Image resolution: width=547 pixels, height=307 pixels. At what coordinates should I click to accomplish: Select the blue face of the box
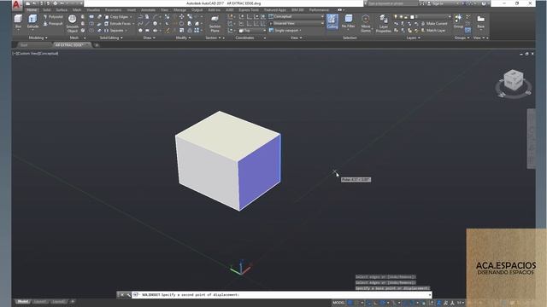click(260, 173)
